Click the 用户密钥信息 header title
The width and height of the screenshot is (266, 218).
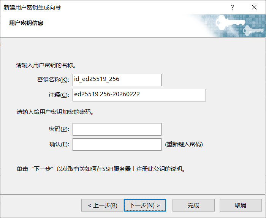pyautogui.click(x=26, y=23)
